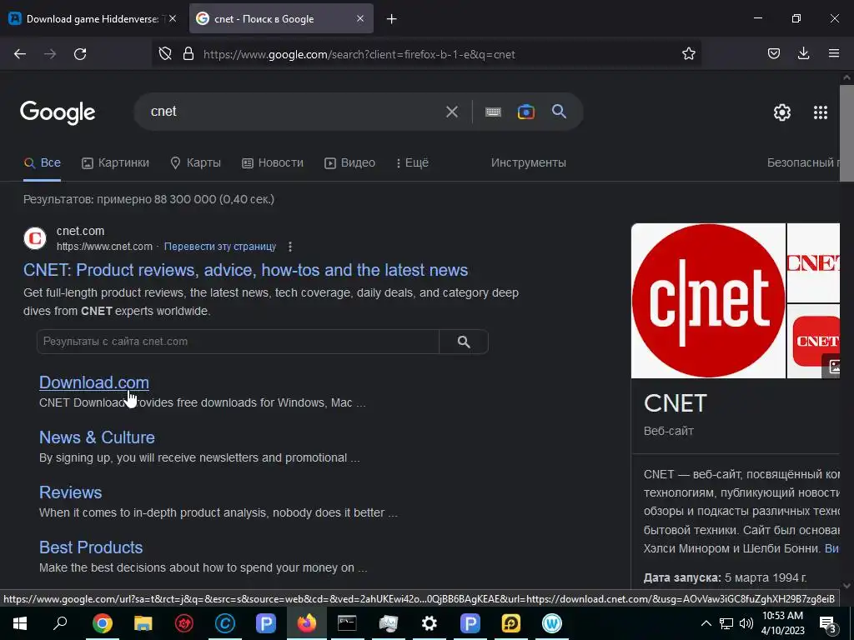The width and height of the screenshot is (854, 640).
Task: View site security padlock info
Action: [188, 54]
